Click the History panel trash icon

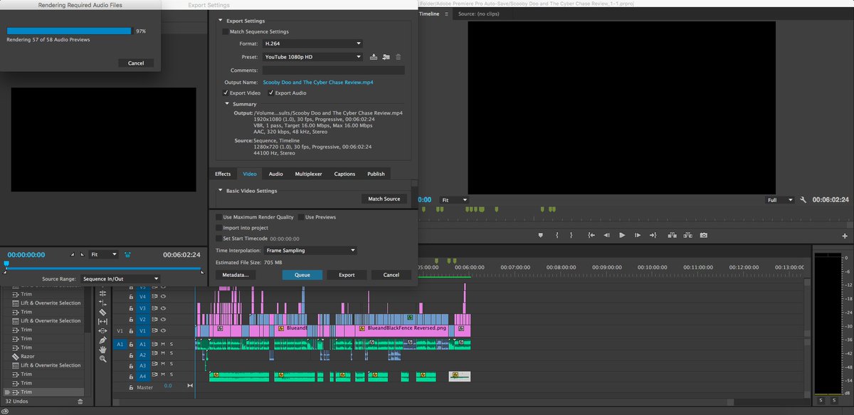click(80, 401)
